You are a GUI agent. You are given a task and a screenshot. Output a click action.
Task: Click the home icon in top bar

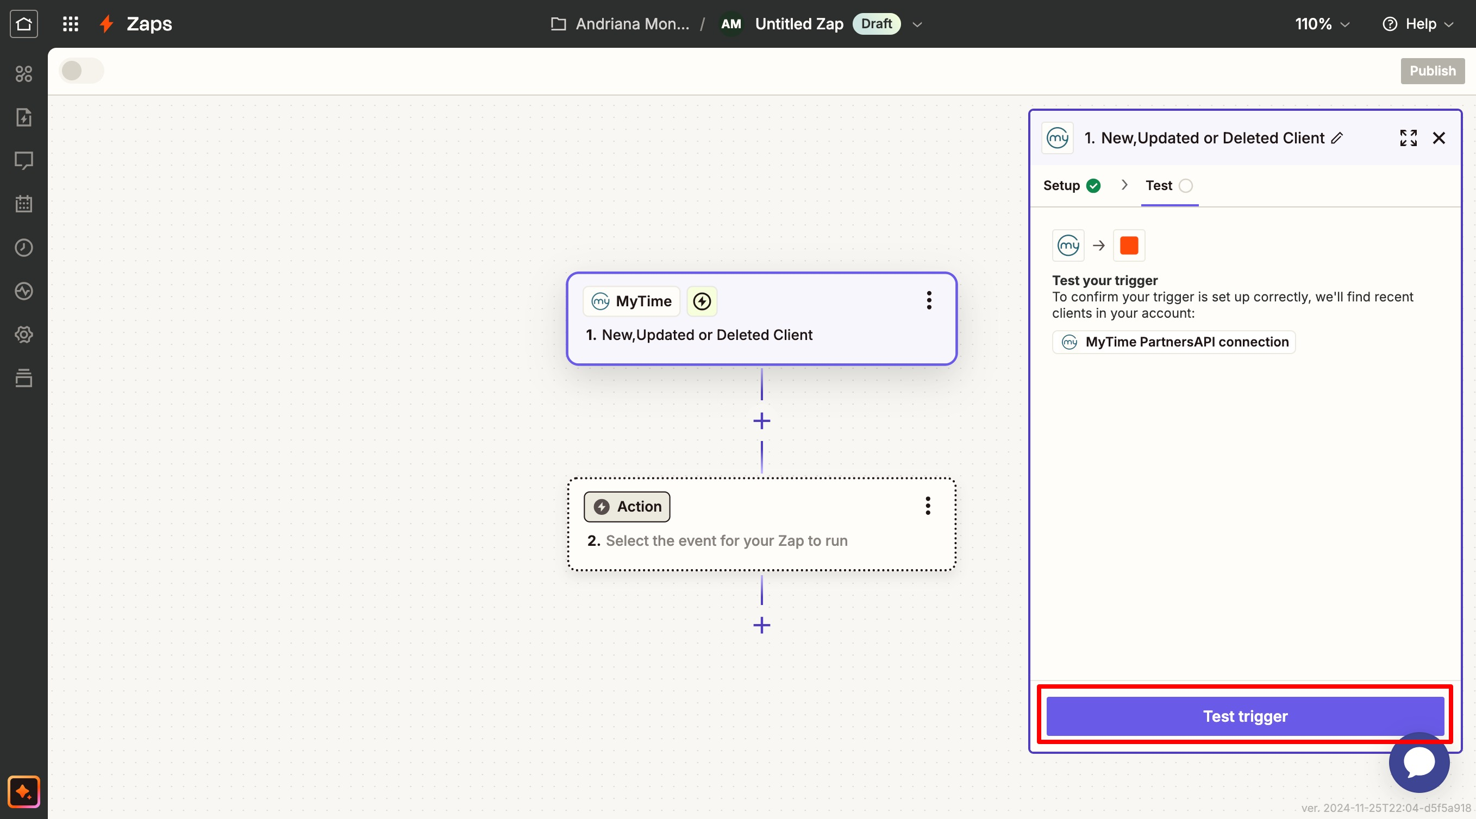point(23,23)
